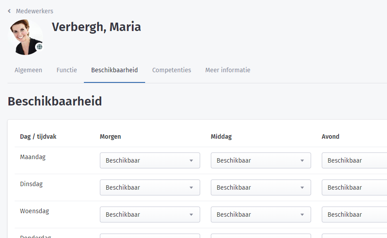Go back to the Medewerkers list
This screenshot has height=238, width=387.
(34, 11)
